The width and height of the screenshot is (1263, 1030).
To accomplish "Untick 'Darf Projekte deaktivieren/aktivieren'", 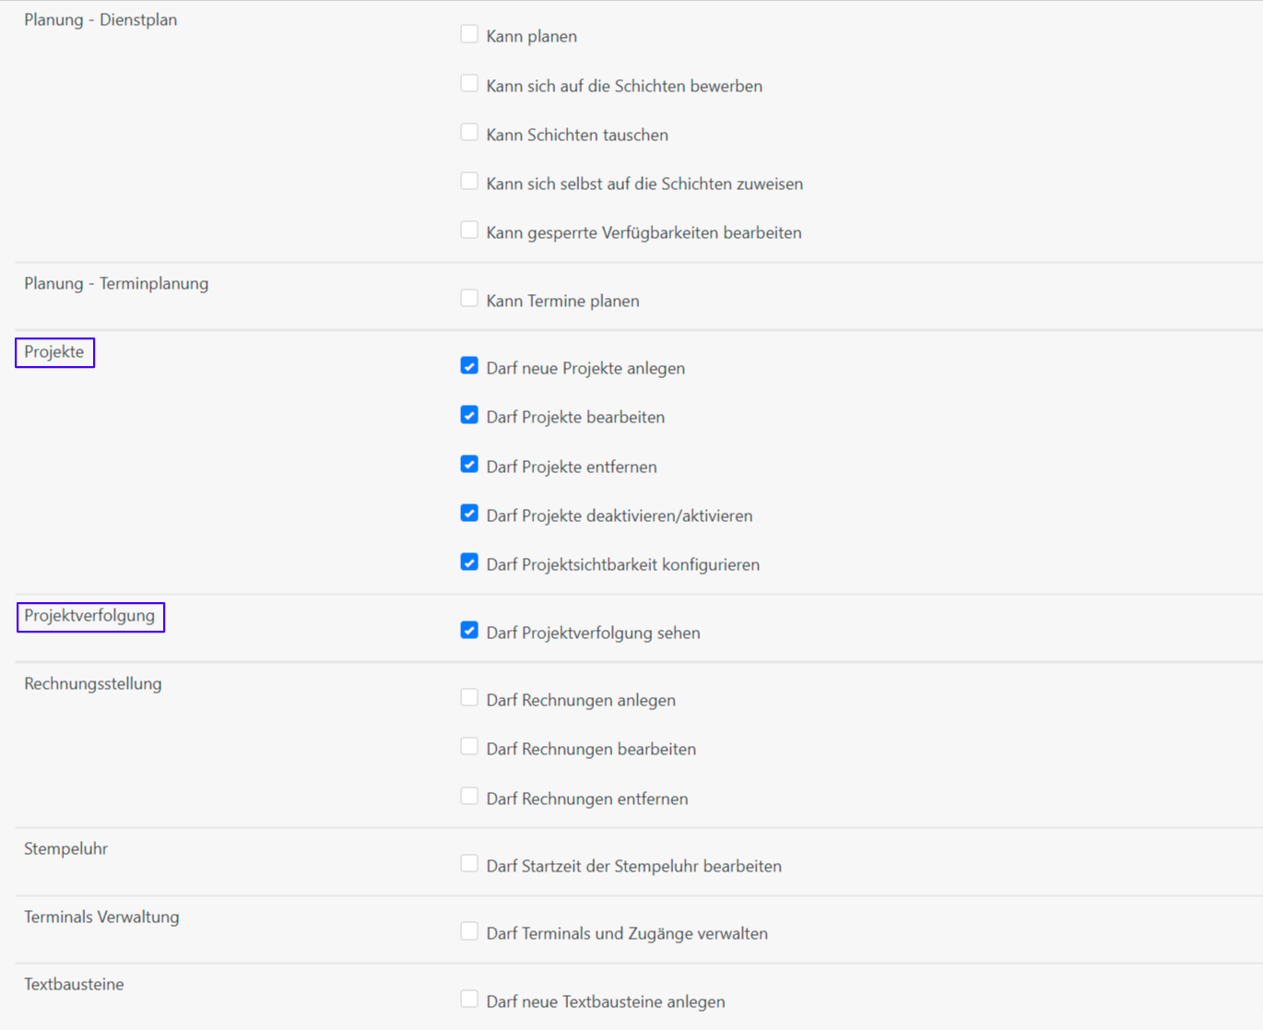I will pos(469,514).
